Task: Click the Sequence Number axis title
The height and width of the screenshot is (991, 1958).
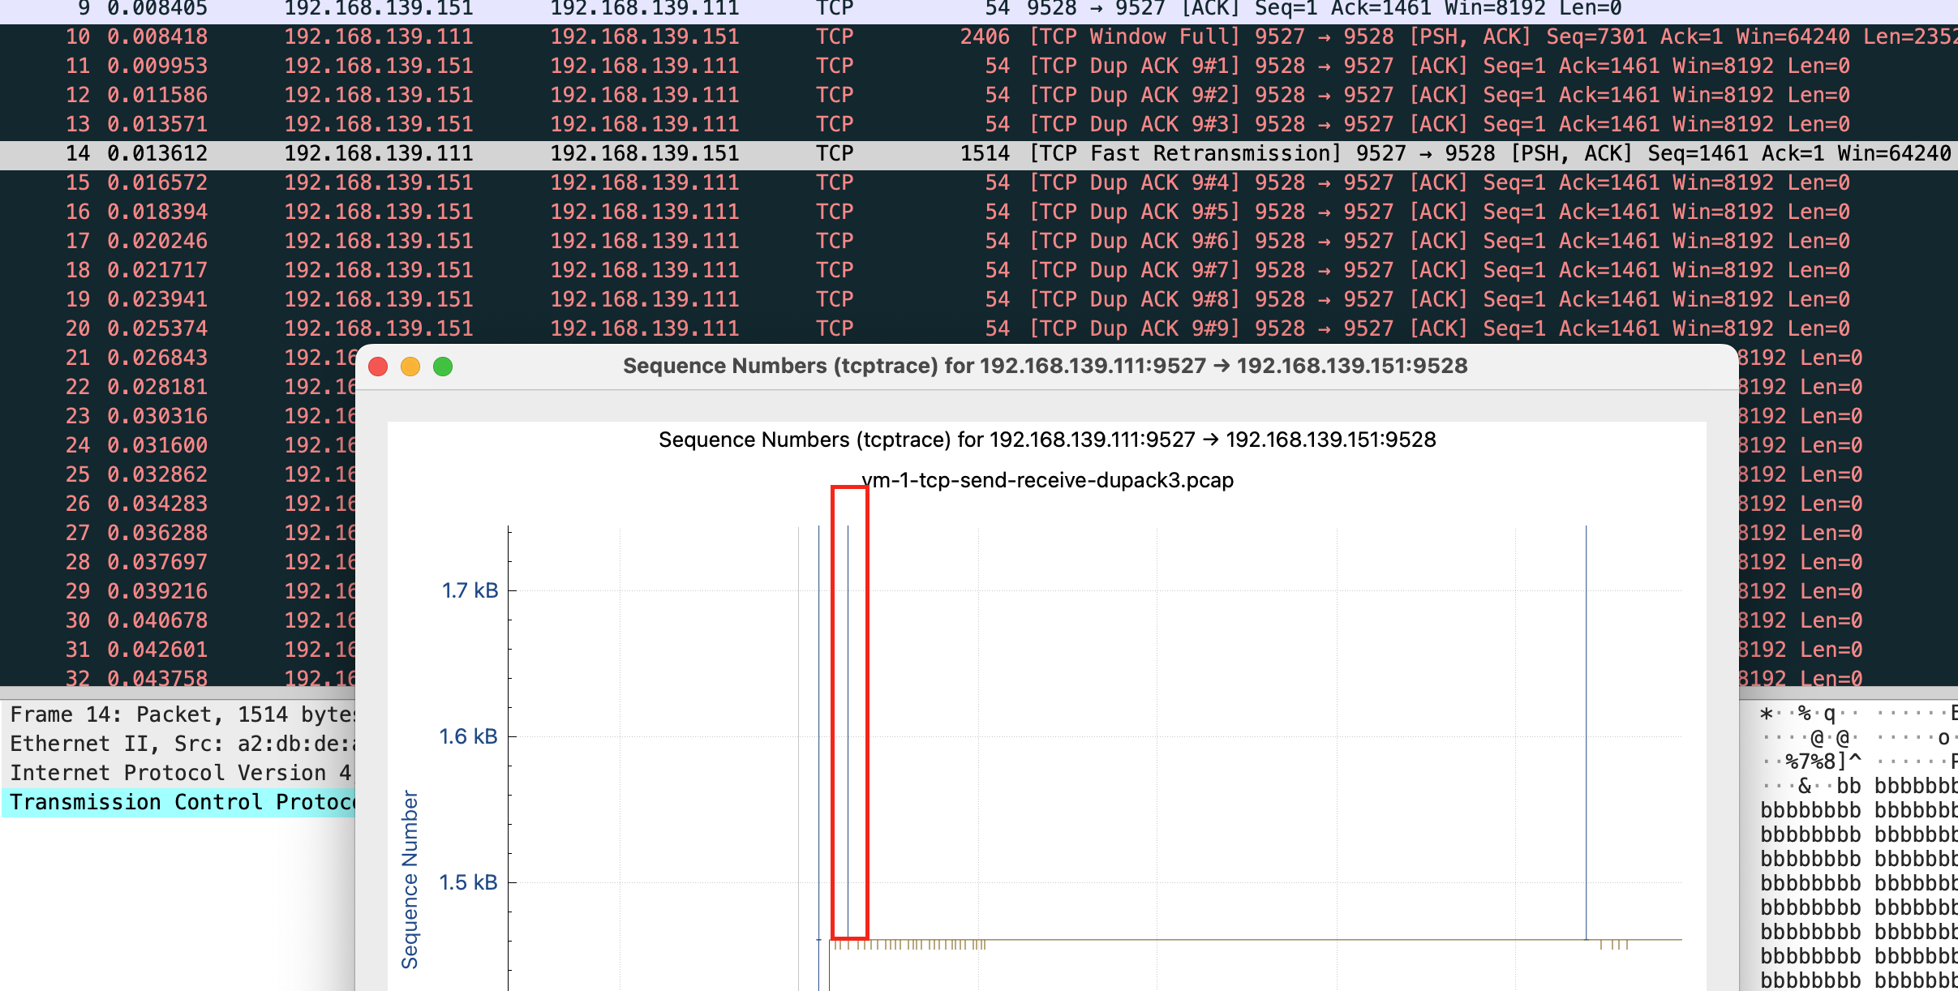Action: click(x=410, y=880)
